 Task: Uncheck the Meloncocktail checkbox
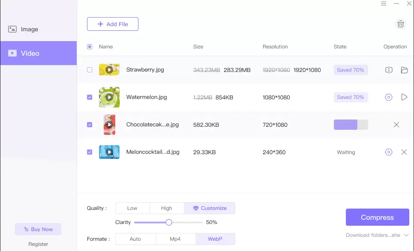(x=90, y=152)
